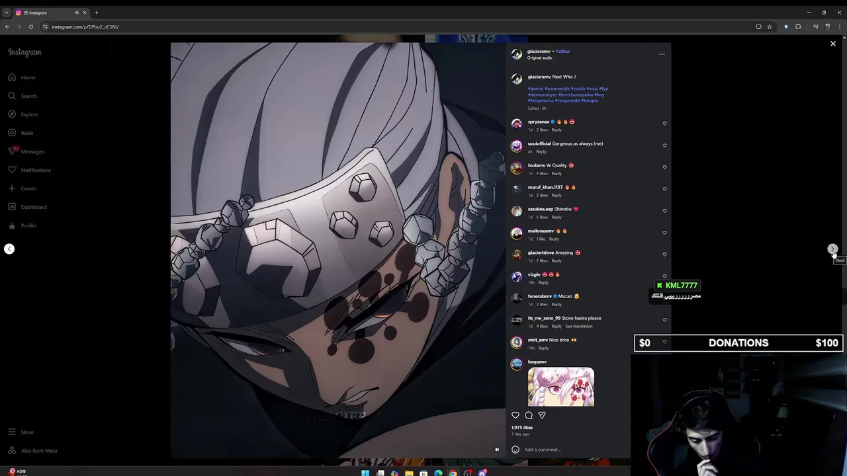Show likes on sasukee.aep's comment

[x=542, y=217]
